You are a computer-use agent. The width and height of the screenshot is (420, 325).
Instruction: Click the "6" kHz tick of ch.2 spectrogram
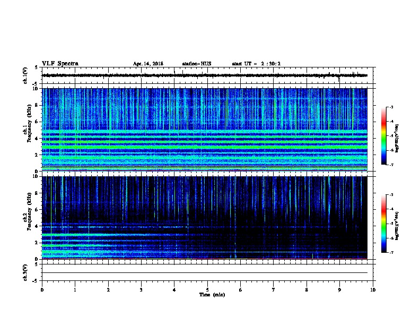click(x=37, y=210)
